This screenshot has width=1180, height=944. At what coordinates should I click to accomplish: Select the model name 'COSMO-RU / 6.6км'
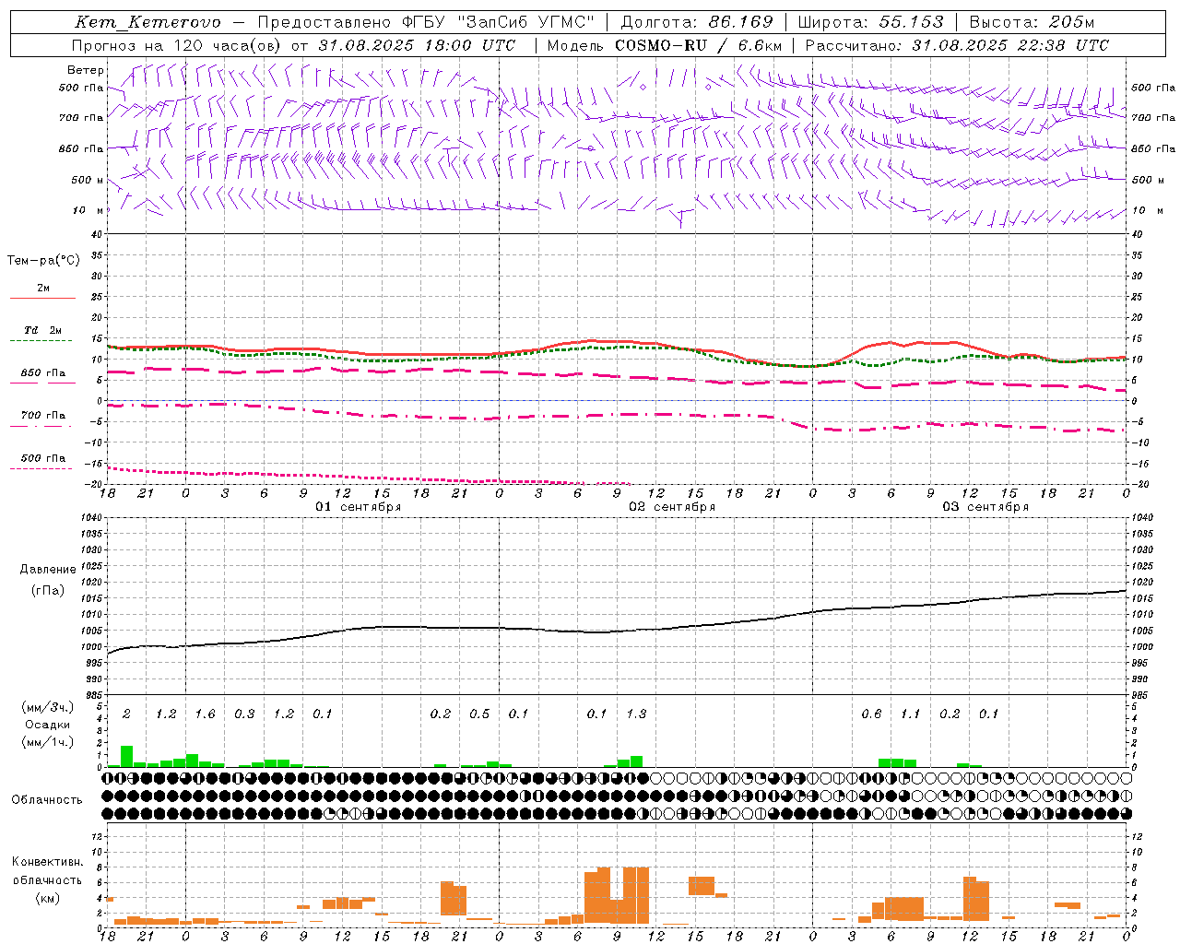tap(699, 45)
